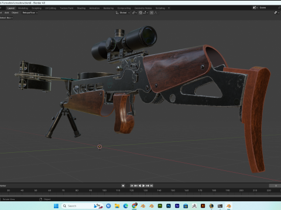281x210 pixels.
Task: Click the current frame number field
Action: pyautogui.click(x=275, y=185)
